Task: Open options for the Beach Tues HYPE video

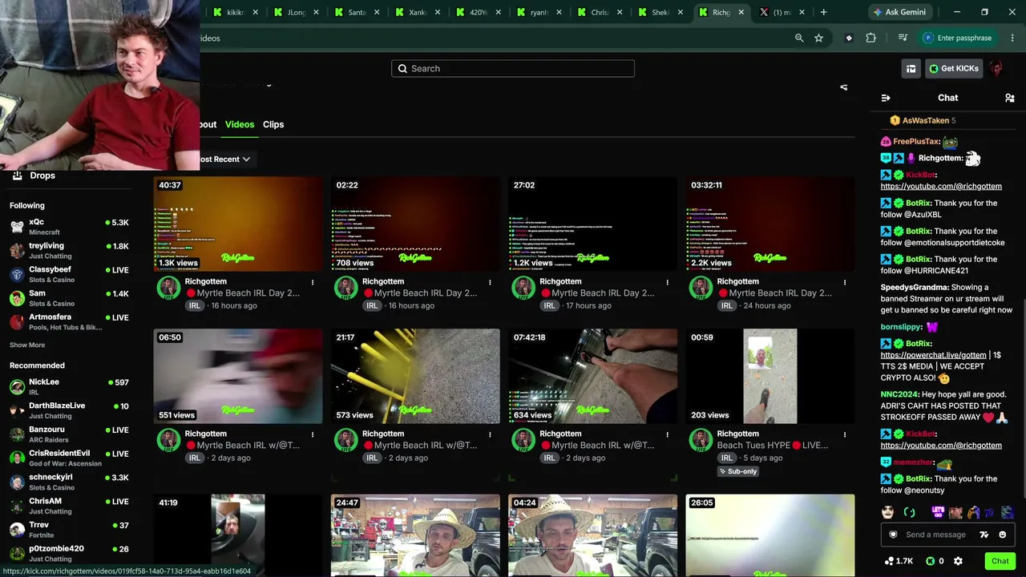Action: pos(844,434)
